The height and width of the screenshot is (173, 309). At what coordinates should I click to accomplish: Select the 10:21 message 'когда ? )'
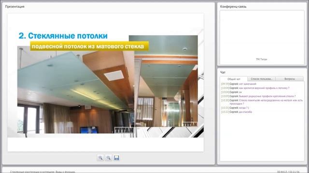click(235, 108)
